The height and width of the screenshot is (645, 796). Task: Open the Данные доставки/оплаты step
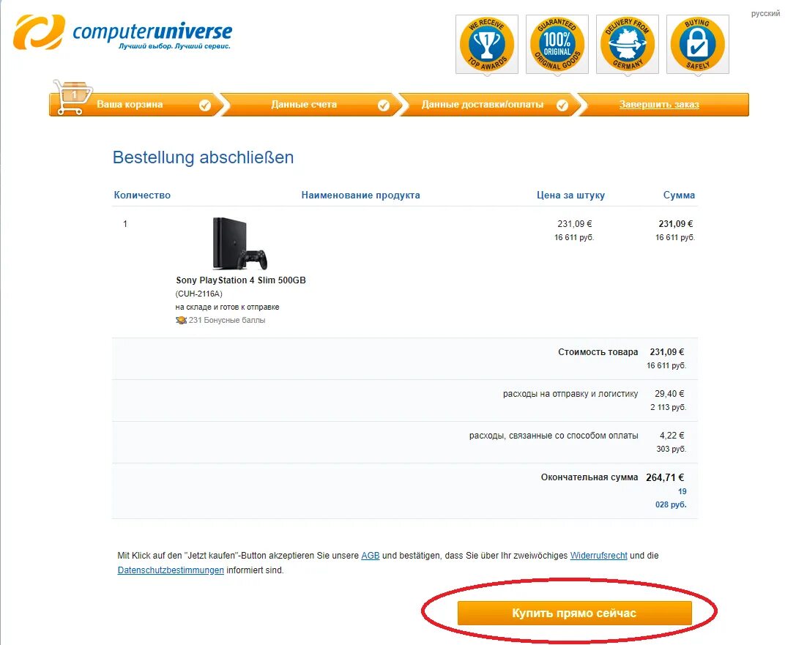tap(483, 105)
